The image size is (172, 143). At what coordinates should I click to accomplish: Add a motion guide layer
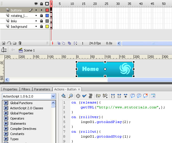coord(9,43)
